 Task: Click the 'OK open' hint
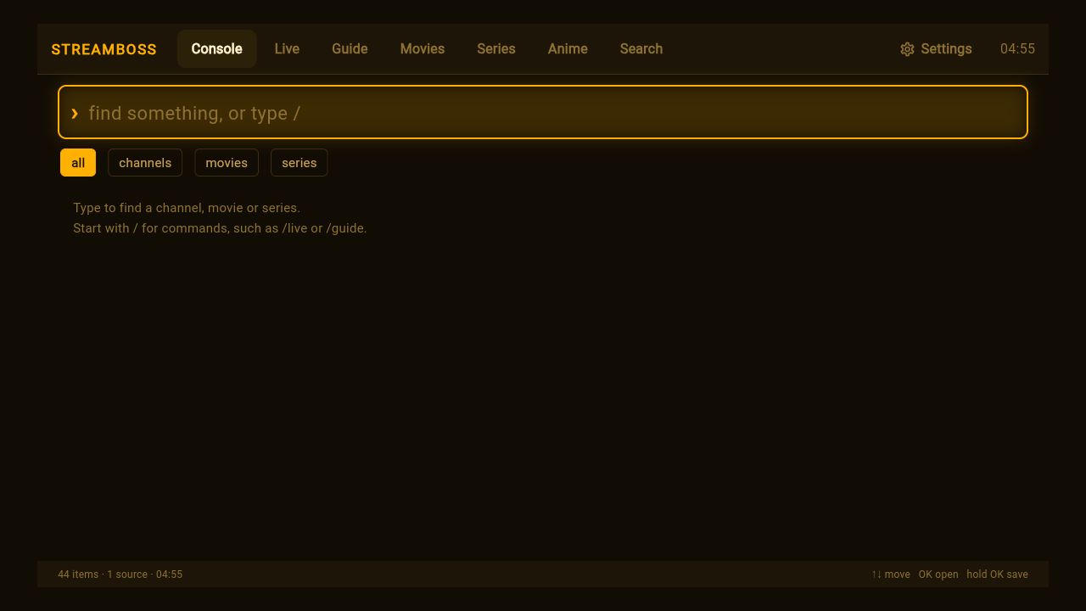coord(938,575)
